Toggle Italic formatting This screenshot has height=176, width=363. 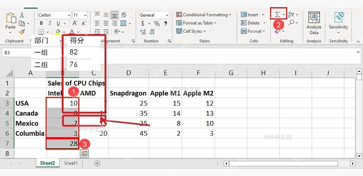point(49,23)
